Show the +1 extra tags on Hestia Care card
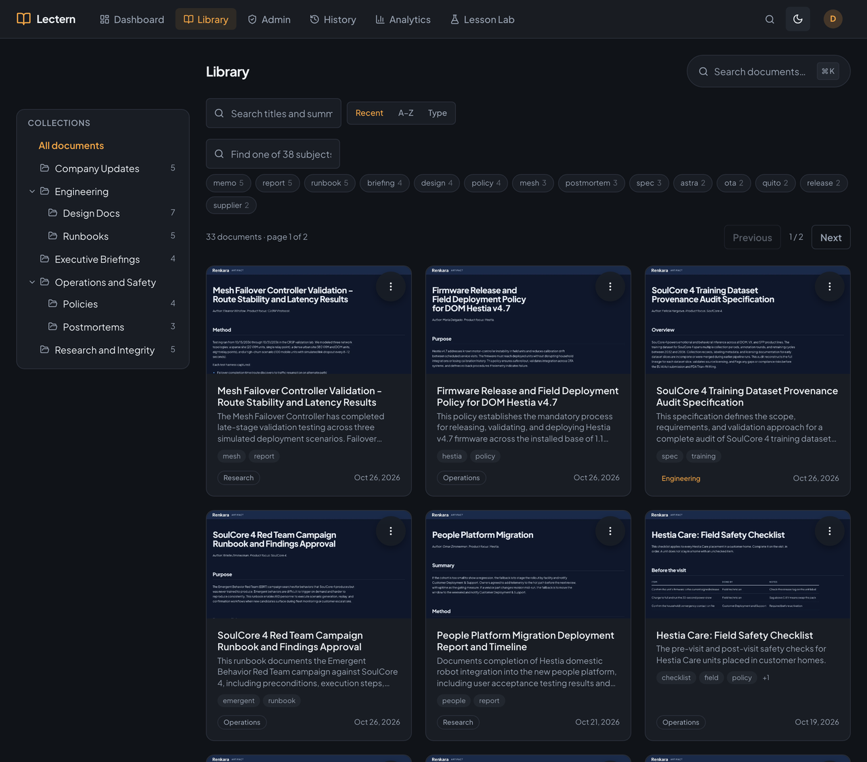This screenshot has width=867, height=762. click(x=766, y=678)
